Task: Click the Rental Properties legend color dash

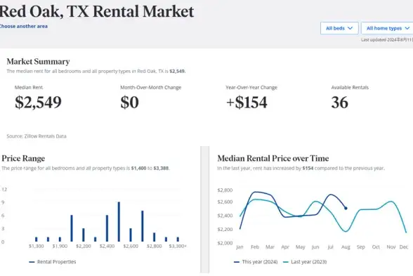Action: [x=32, y=262]
